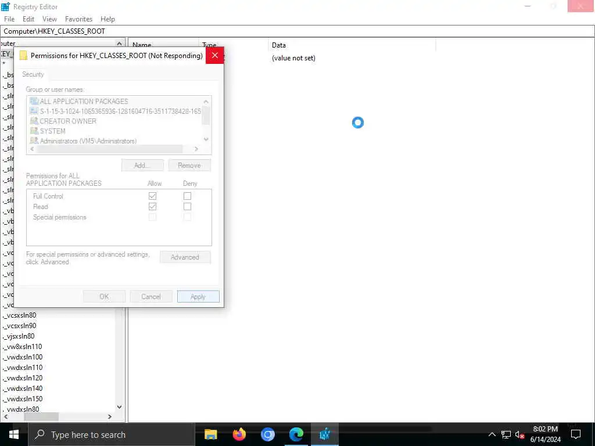
Task: Select the ._vw8xsln110 tree key
Action: (23, 347)
